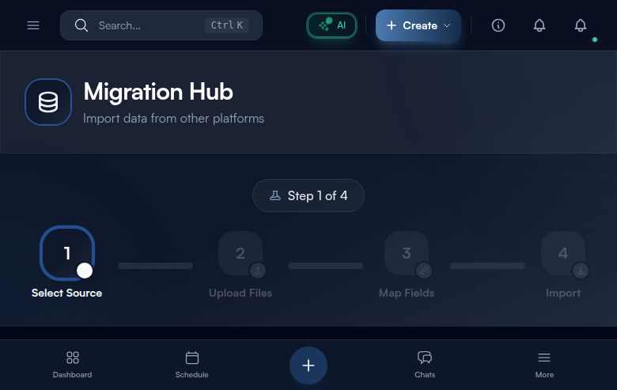Open the Schedule tab
This screenshot has width=617, height=390.
(x=192, y=365)
